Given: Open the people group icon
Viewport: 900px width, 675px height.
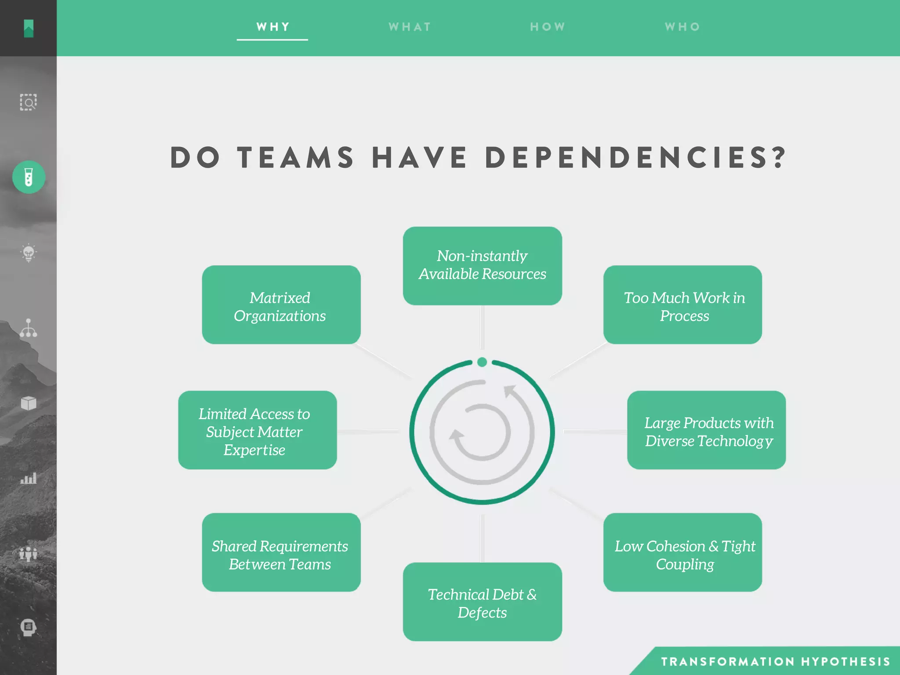Looking at the screenshot, I should pos(29,554).
